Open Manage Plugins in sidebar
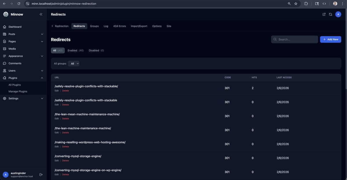 [x=18, y=92]
